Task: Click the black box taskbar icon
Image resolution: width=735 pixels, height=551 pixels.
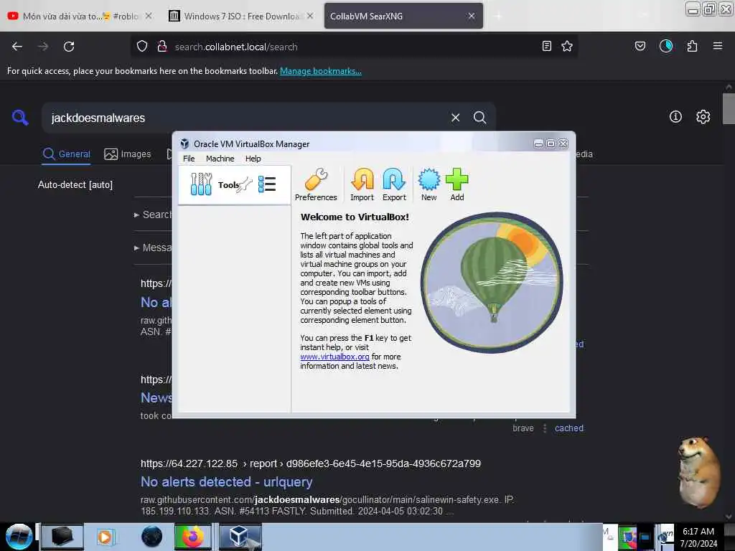Action: (x=62, y=537)
